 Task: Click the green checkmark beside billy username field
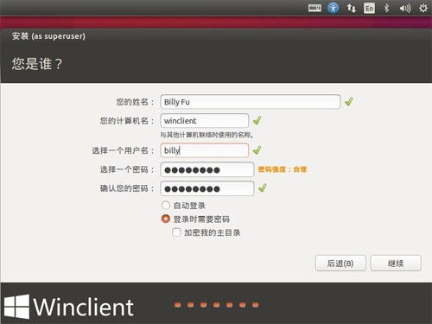coord(257,149)
